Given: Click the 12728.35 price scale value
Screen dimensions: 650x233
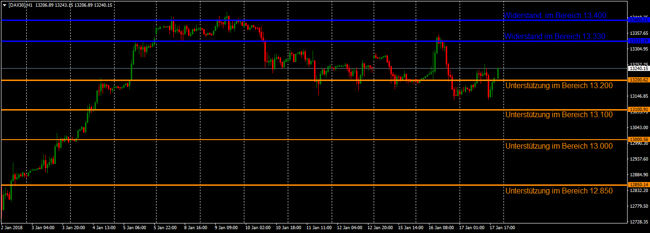Looking at the screenshot, I should point(640,222).
